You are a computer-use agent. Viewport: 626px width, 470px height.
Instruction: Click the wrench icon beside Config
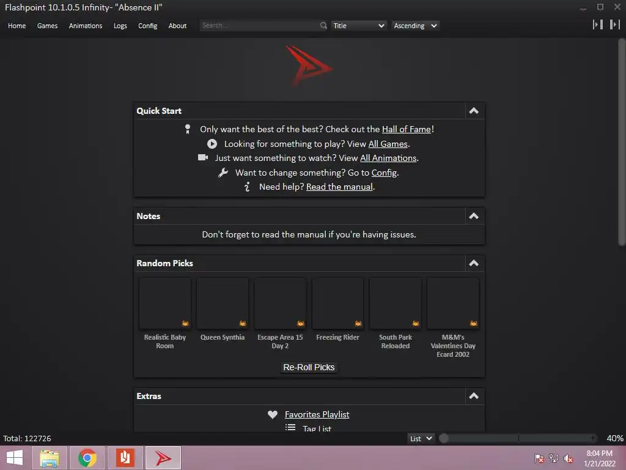(223, 173)
